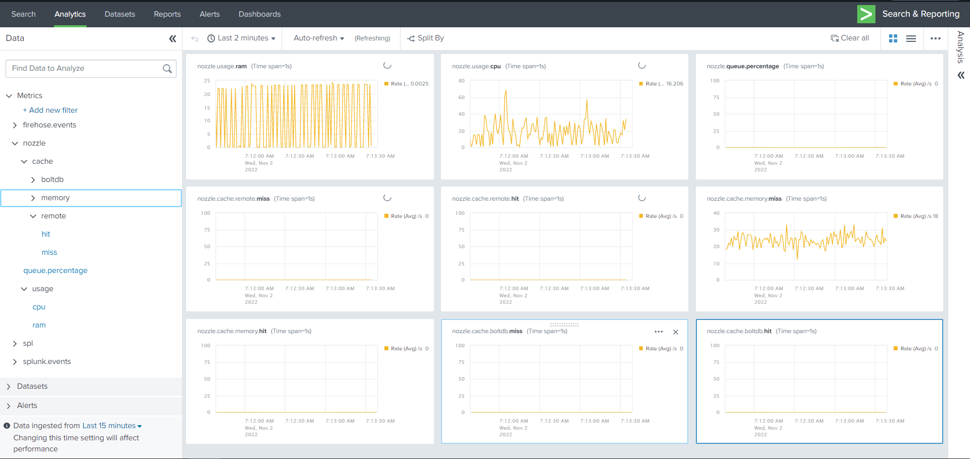Switch to list chart layout

point(911,38)
